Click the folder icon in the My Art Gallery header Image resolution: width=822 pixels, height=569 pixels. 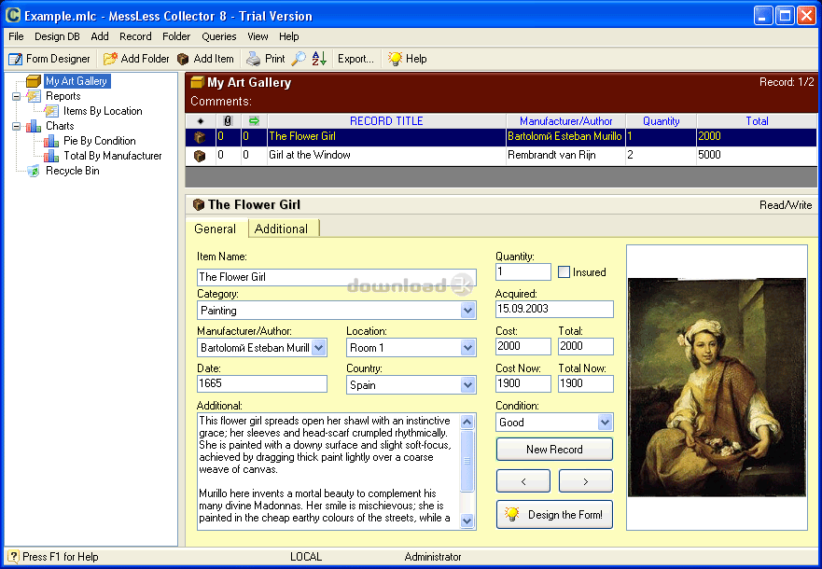pyautogui.click(x=197, y=82)
